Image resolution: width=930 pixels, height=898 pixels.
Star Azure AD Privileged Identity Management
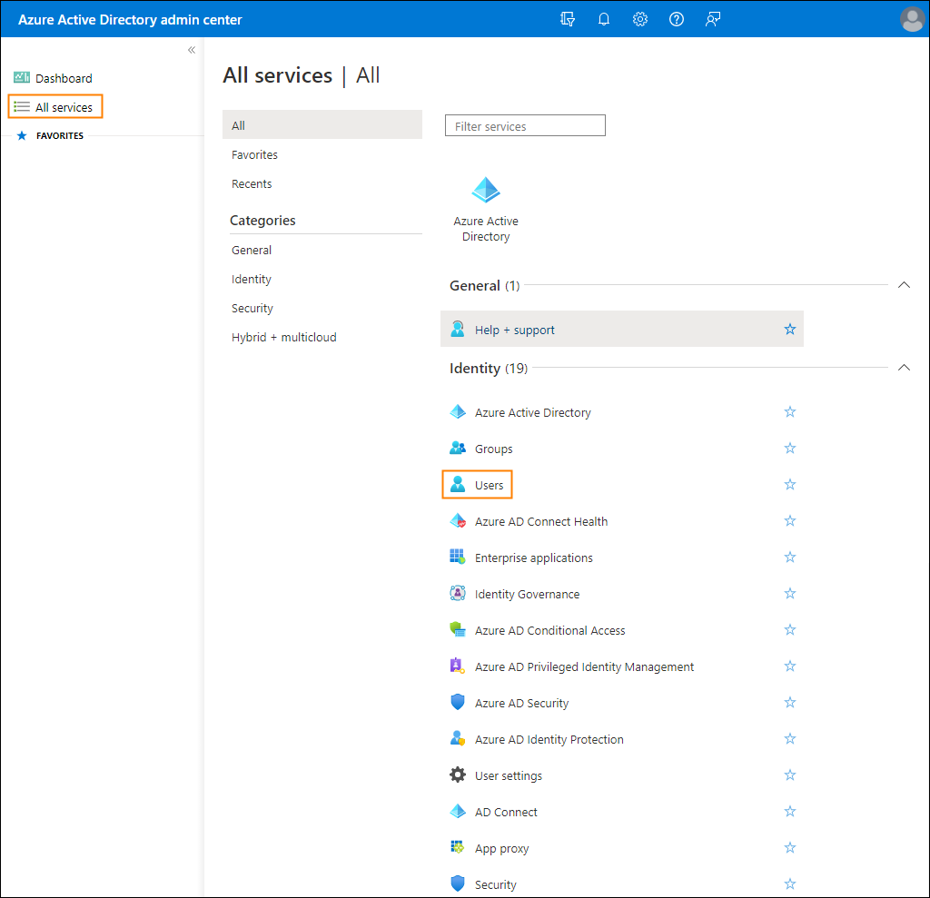[790, 666]
